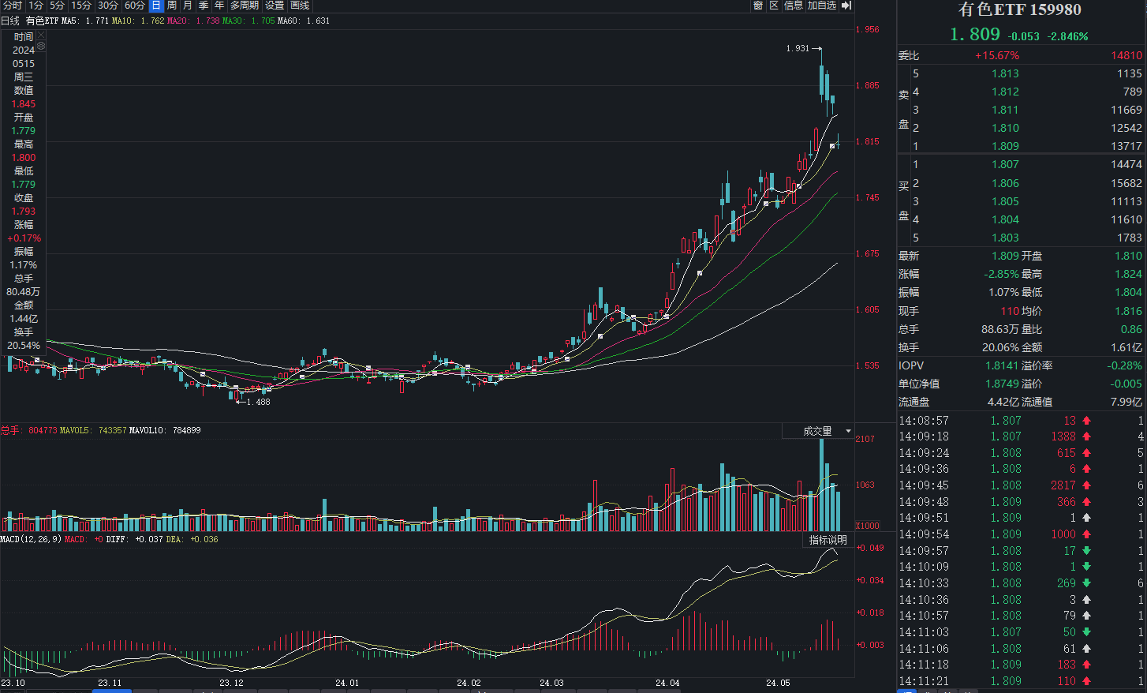This screenshot has width=1147, height=693.
Task: Open the 设置 settings option
Action: click(x=275, y=6)
